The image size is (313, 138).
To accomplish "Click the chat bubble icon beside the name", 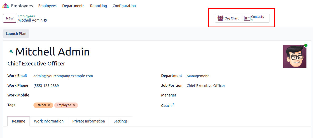I will tap(11, 52).
